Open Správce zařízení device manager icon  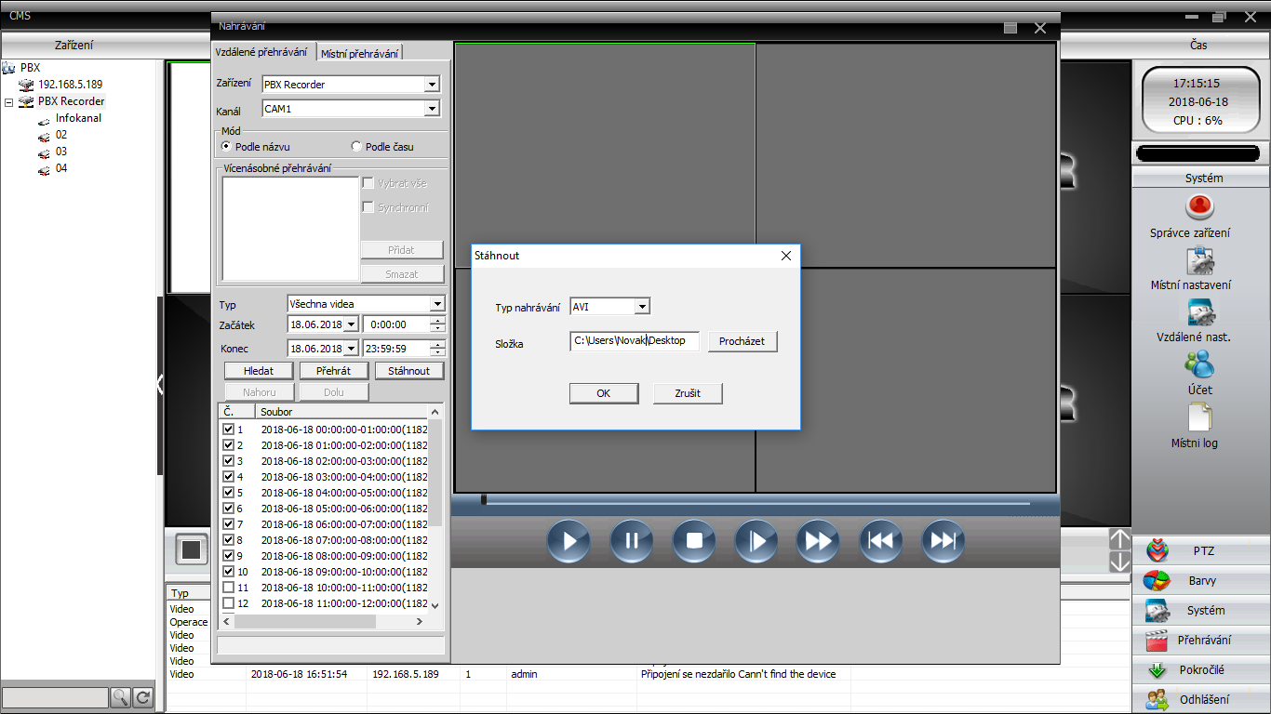click(x=1200, y=207)
